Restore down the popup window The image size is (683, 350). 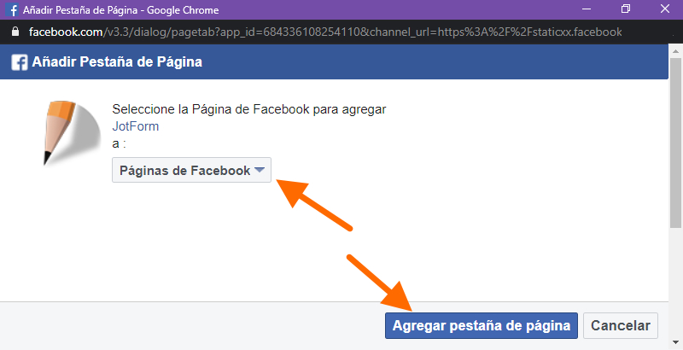[626, 9]
